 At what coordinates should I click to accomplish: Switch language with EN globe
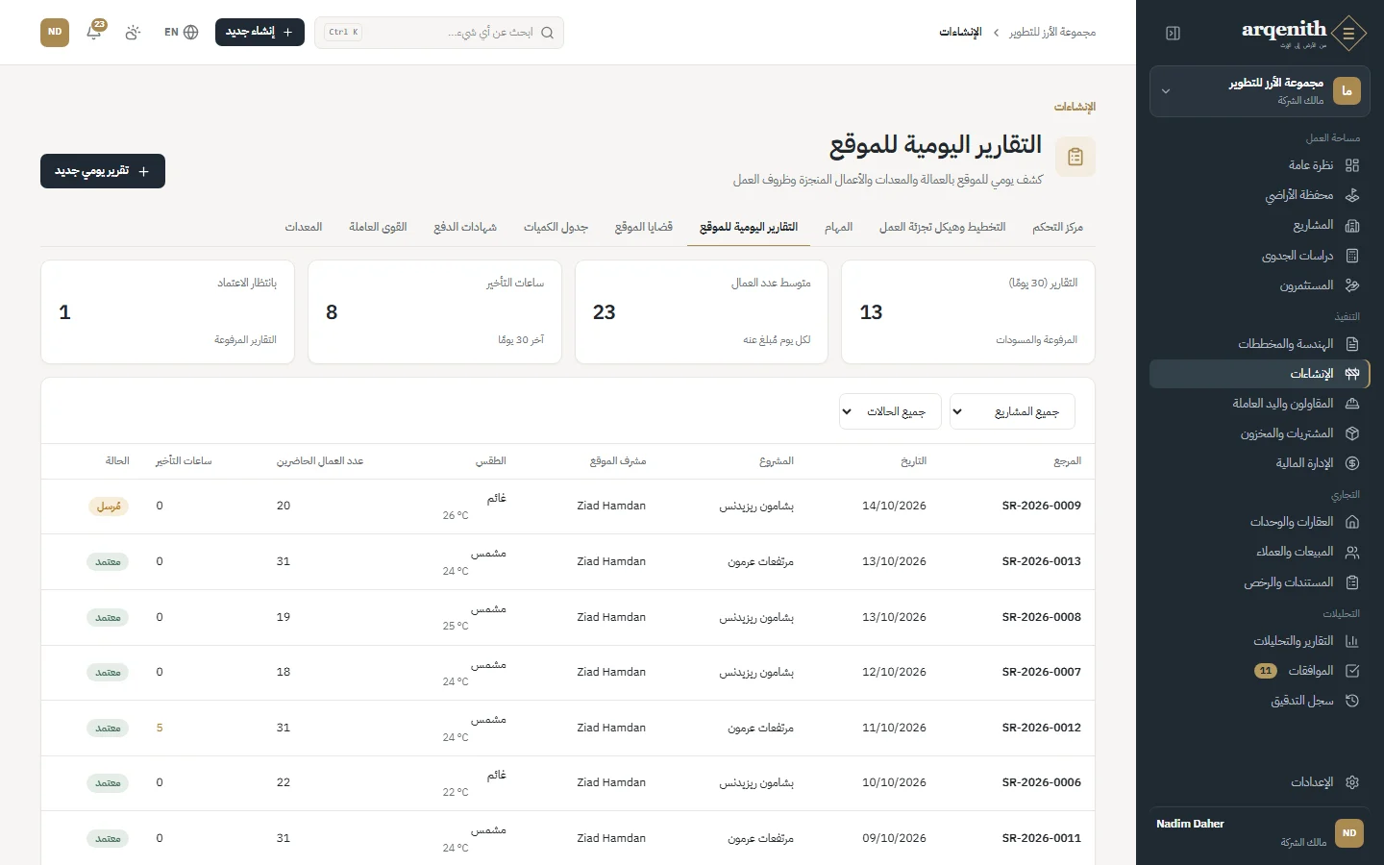tap(181, 32)
